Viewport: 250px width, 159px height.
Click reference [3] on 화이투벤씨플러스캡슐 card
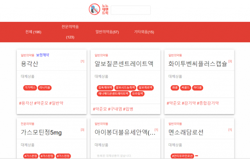[230, 61]
